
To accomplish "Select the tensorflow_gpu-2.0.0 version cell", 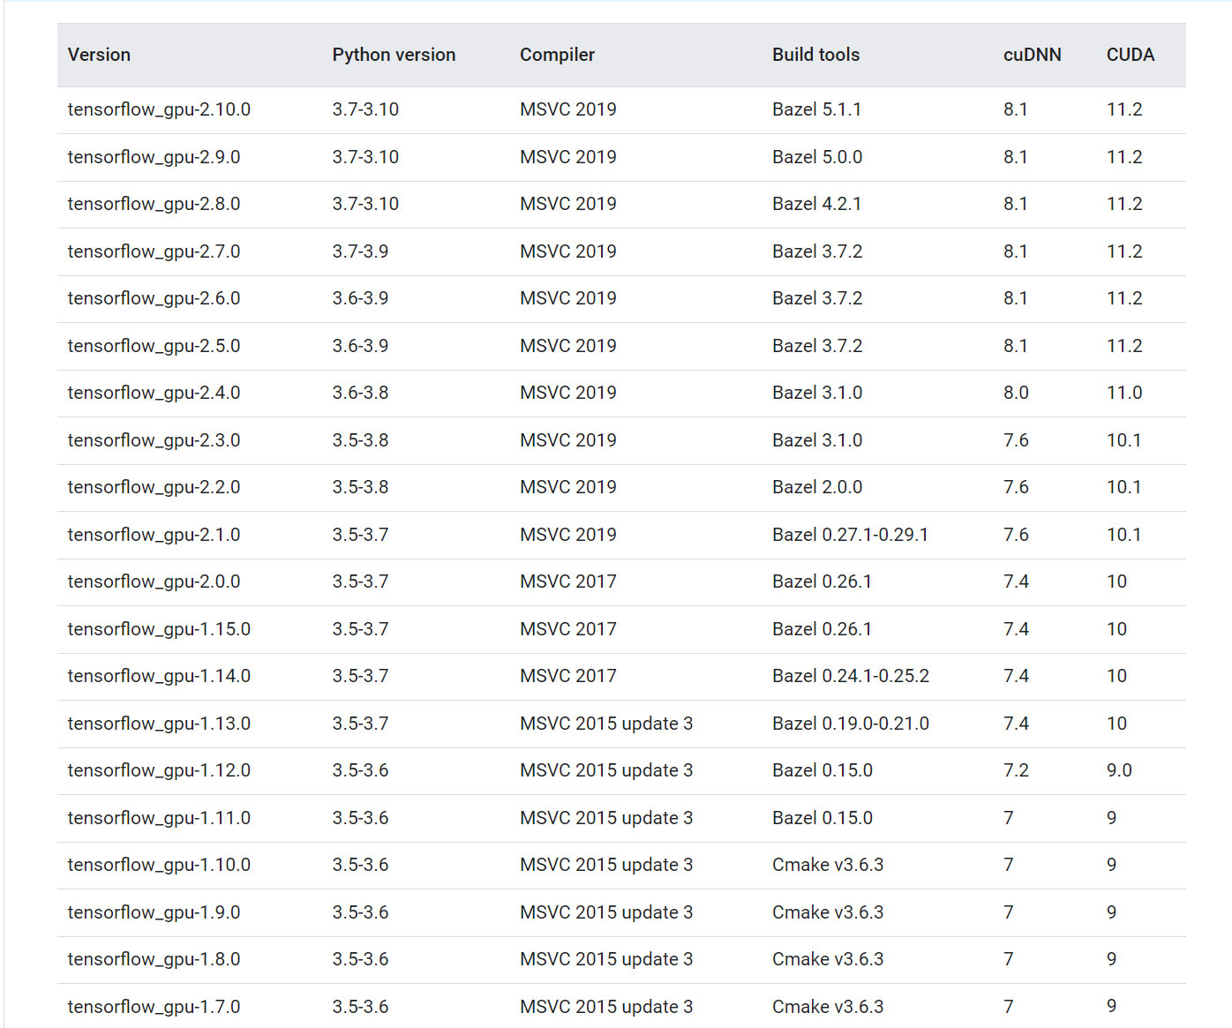I will coord(154,582).
